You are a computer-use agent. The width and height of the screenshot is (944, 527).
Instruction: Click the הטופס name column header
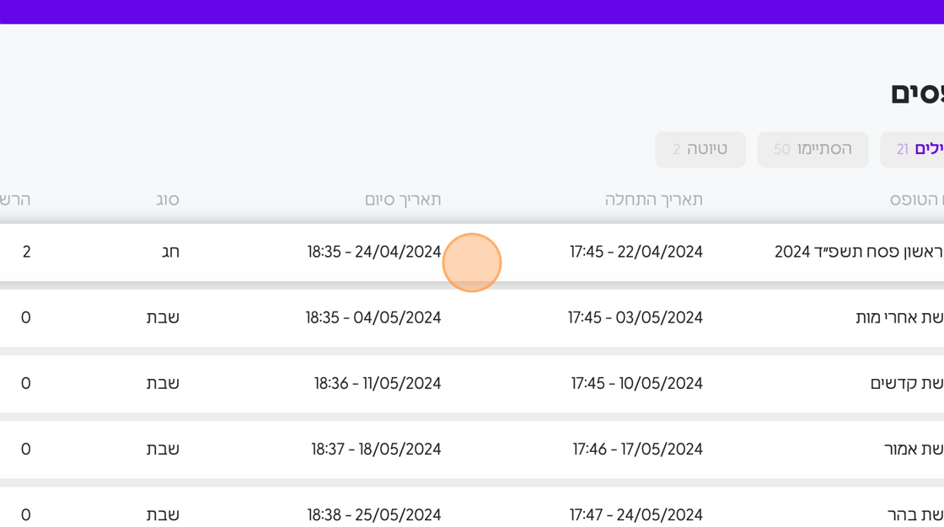click(916, 200)
